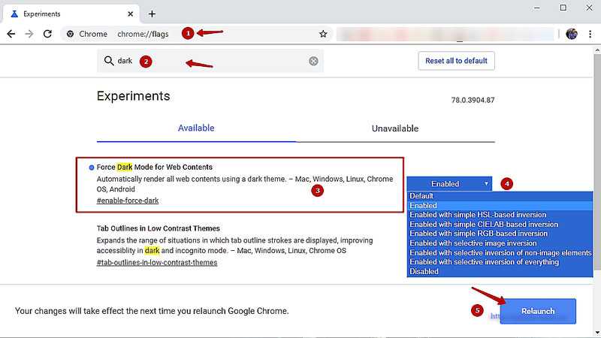Open the #enable-force-dark link
This screenshot has width=601, height=338.
point(128,201)
